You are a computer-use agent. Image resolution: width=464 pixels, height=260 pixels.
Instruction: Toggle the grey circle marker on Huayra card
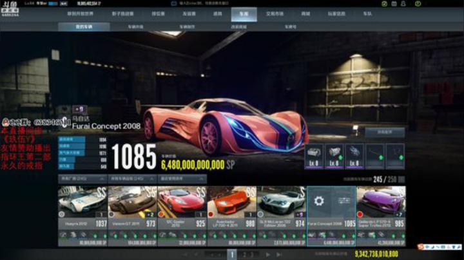point(62,214)
